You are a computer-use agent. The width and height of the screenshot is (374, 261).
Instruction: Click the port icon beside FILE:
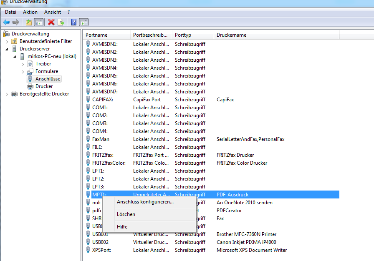88,147
